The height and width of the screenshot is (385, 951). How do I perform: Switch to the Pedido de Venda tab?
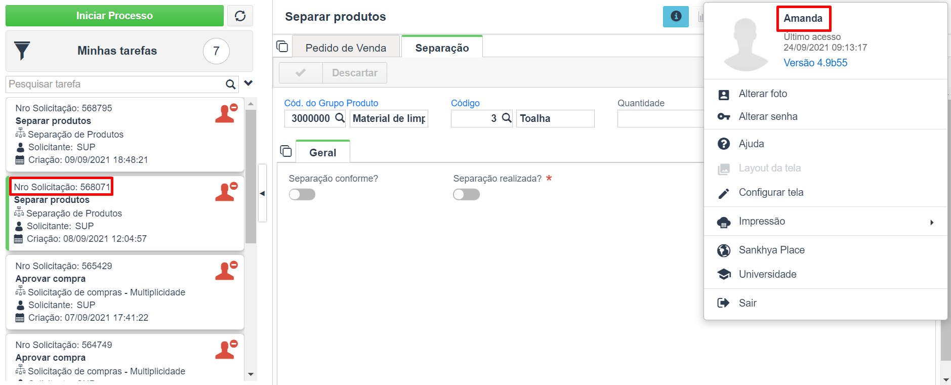[x=346, y=48]
